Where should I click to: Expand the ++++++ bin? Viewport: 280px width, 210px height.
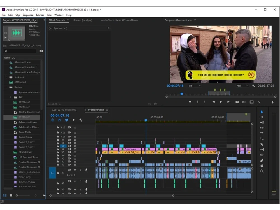point(6,77)
